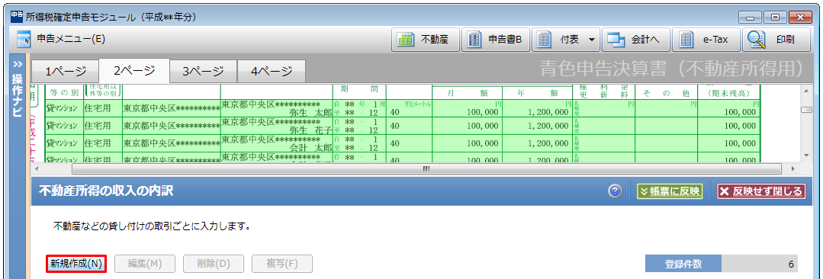Open the 申告書B form
This screenshot has height=279, width=823.
(x=496, y=40)
